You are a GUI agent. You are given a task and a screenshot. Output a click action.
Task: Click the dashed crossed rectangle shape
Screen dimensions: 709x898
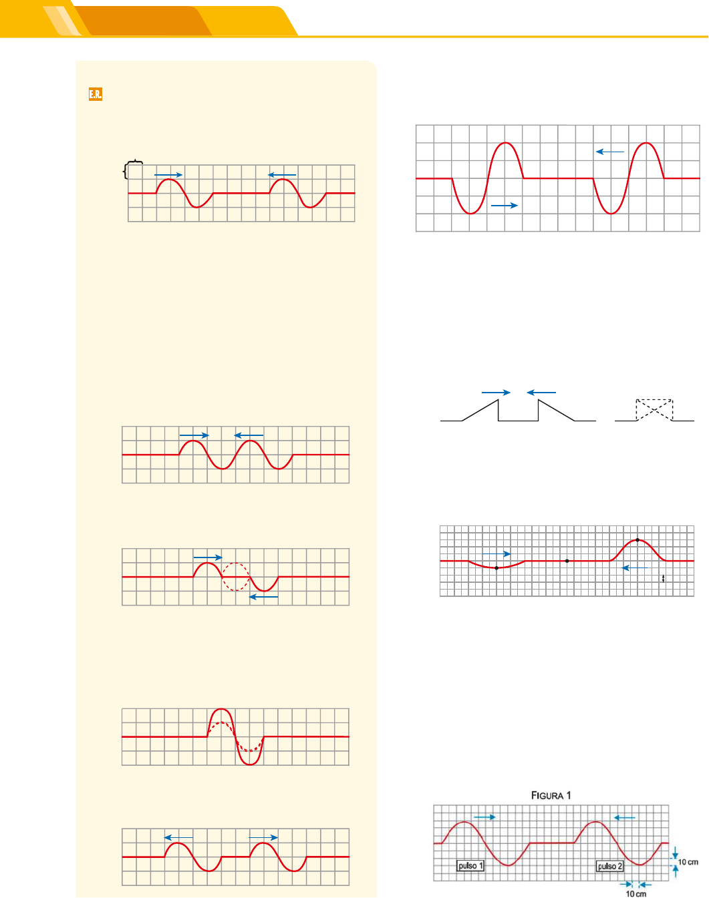click(x=654, y=410)
